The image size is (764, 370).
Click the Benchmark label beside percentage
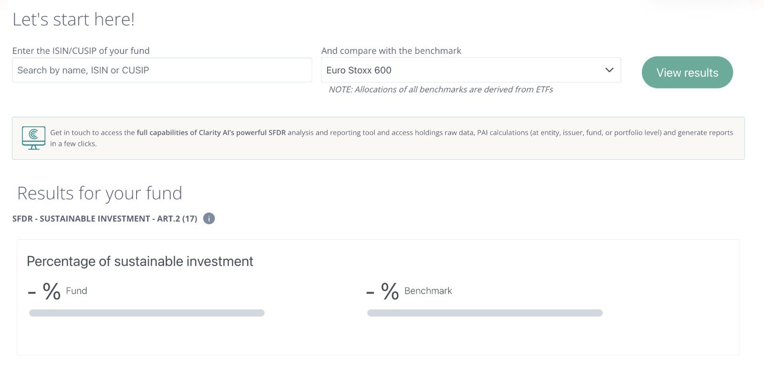click(x=428, y=291)
